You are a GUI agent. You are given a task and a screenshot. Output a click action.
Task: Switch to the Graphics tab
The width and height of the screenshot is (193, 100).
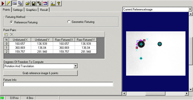click(x=31, y=10)
